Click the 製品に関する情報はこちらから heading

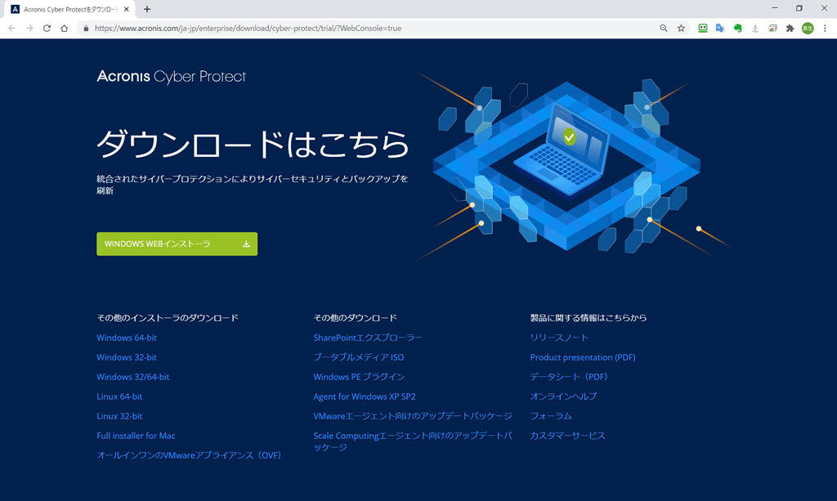(x=589, y=318)
